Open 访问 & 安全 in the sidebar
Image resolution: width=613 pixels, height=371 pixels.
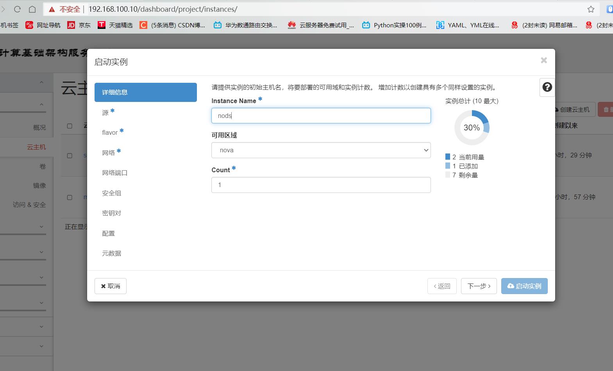point(29,205)
